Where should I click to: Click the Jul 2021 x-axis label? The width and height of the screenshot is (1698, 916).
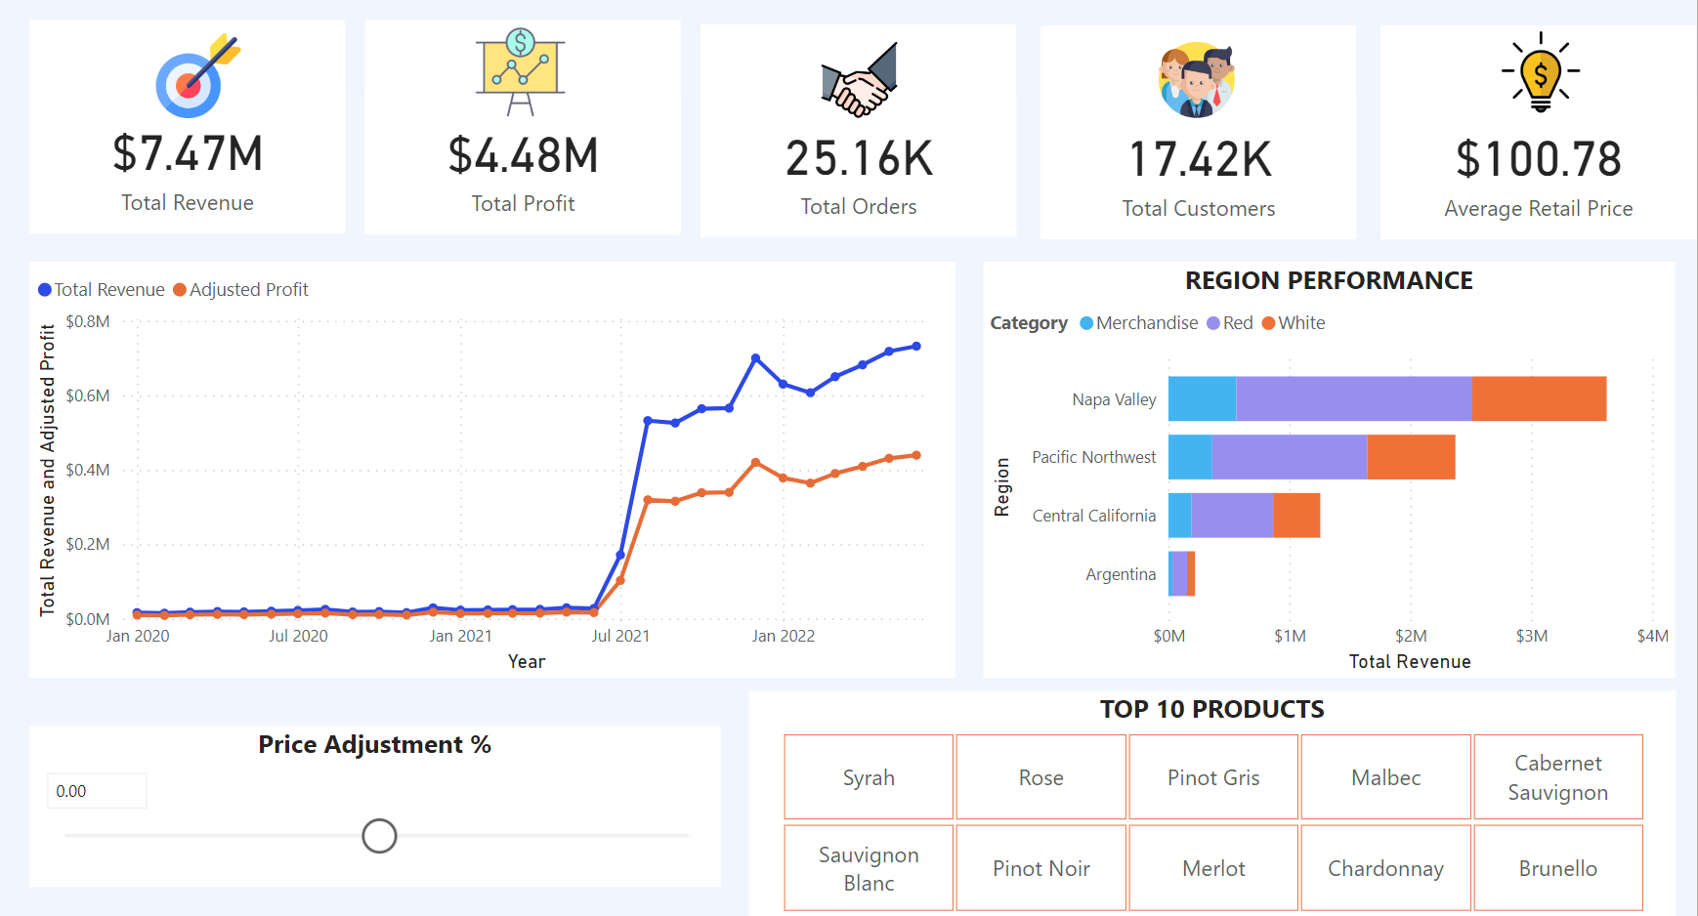point(620,636)
